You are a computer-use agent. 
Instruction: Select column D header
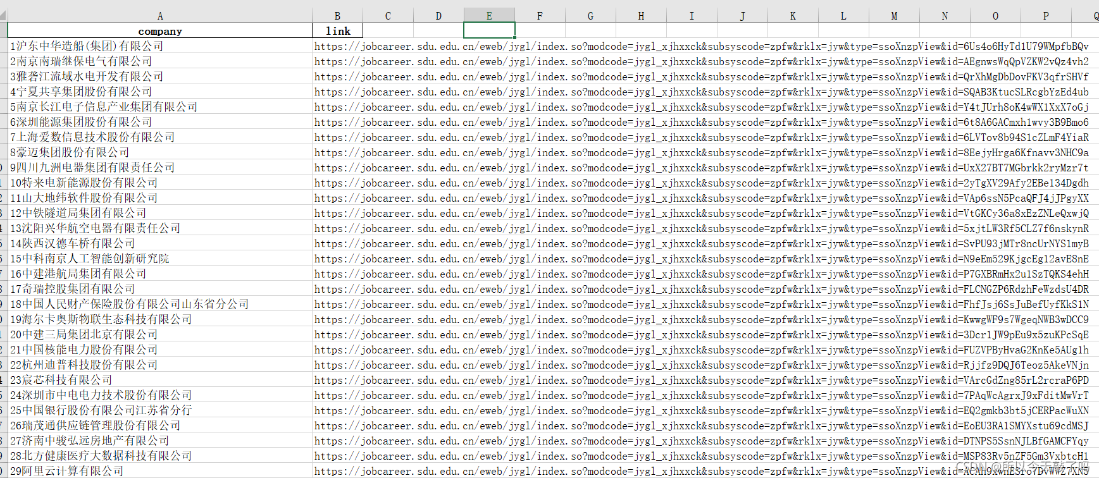(438, 16)
